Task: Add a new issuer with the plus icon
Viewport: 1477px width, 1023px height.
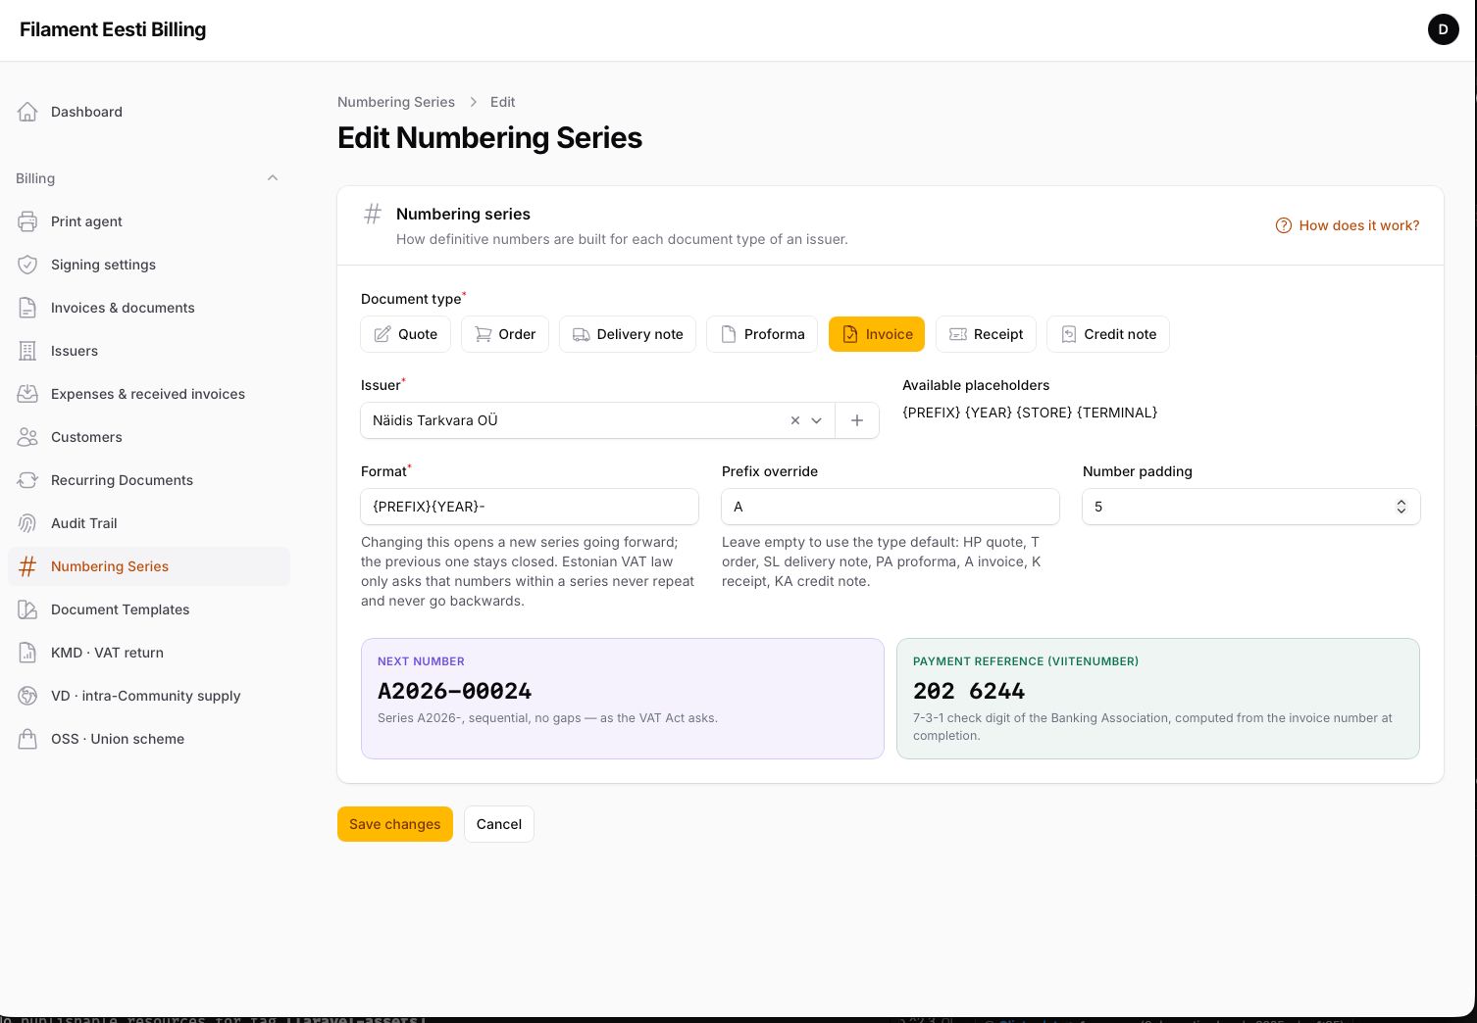Action: [857, 420]
